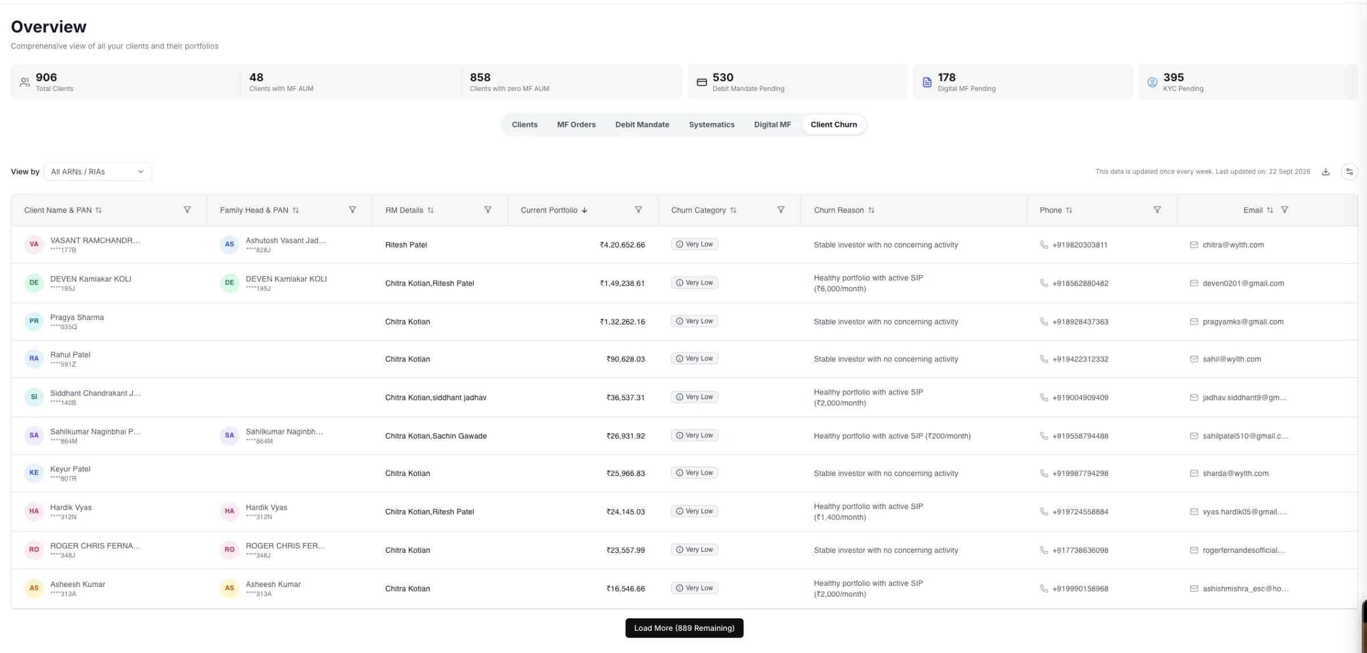Toggle Current Portfolio descending sort arrow

584,210
